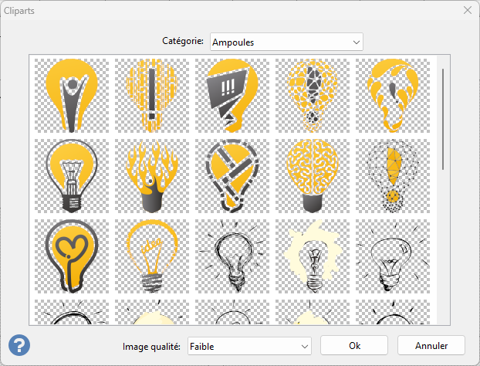Expand the Image qualité dropdown
The width and height of the screenshot is (480, 366).
coord(248,345)
